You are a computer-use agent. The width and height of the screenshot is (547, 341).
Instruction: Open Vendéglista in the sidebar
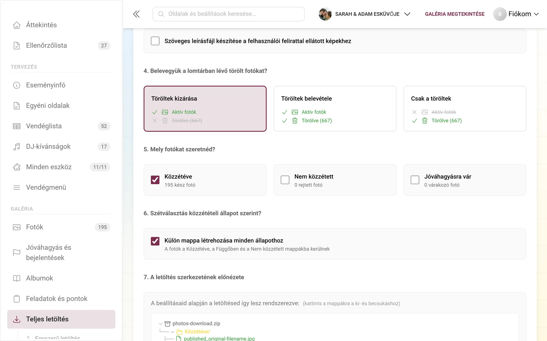pyautogui.click(x=61, y=126)
